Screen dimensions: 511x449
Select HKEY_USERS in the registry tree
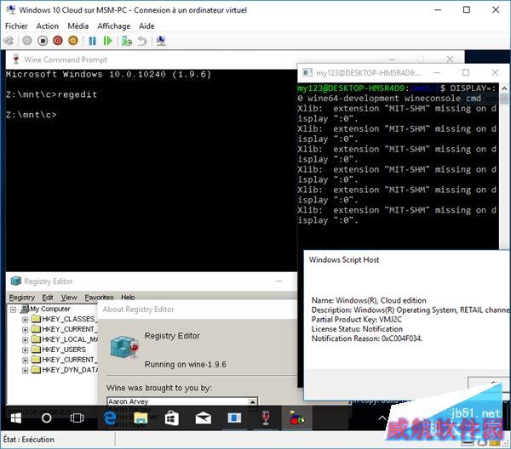pos(64,350)
